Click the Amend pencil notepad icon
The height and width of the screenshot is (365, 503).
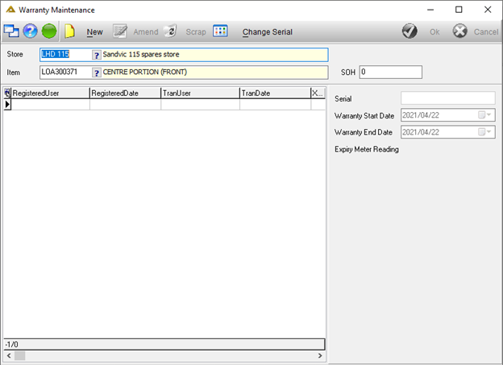(120, 31)
